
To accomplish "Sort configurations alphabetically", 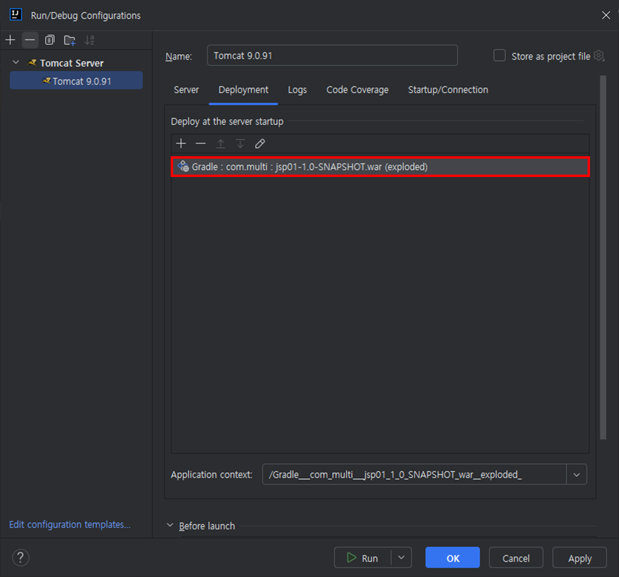I will click(89, 40).
